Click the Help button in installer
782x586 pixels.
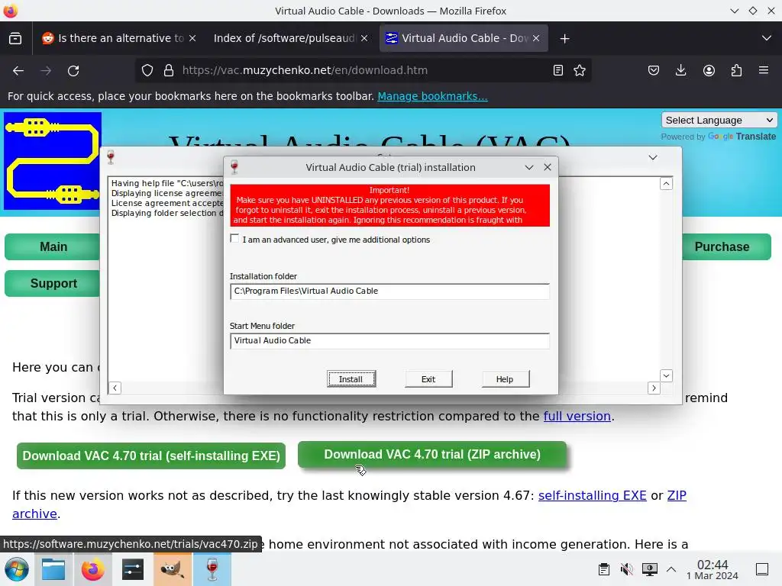[x=506, y=379]
